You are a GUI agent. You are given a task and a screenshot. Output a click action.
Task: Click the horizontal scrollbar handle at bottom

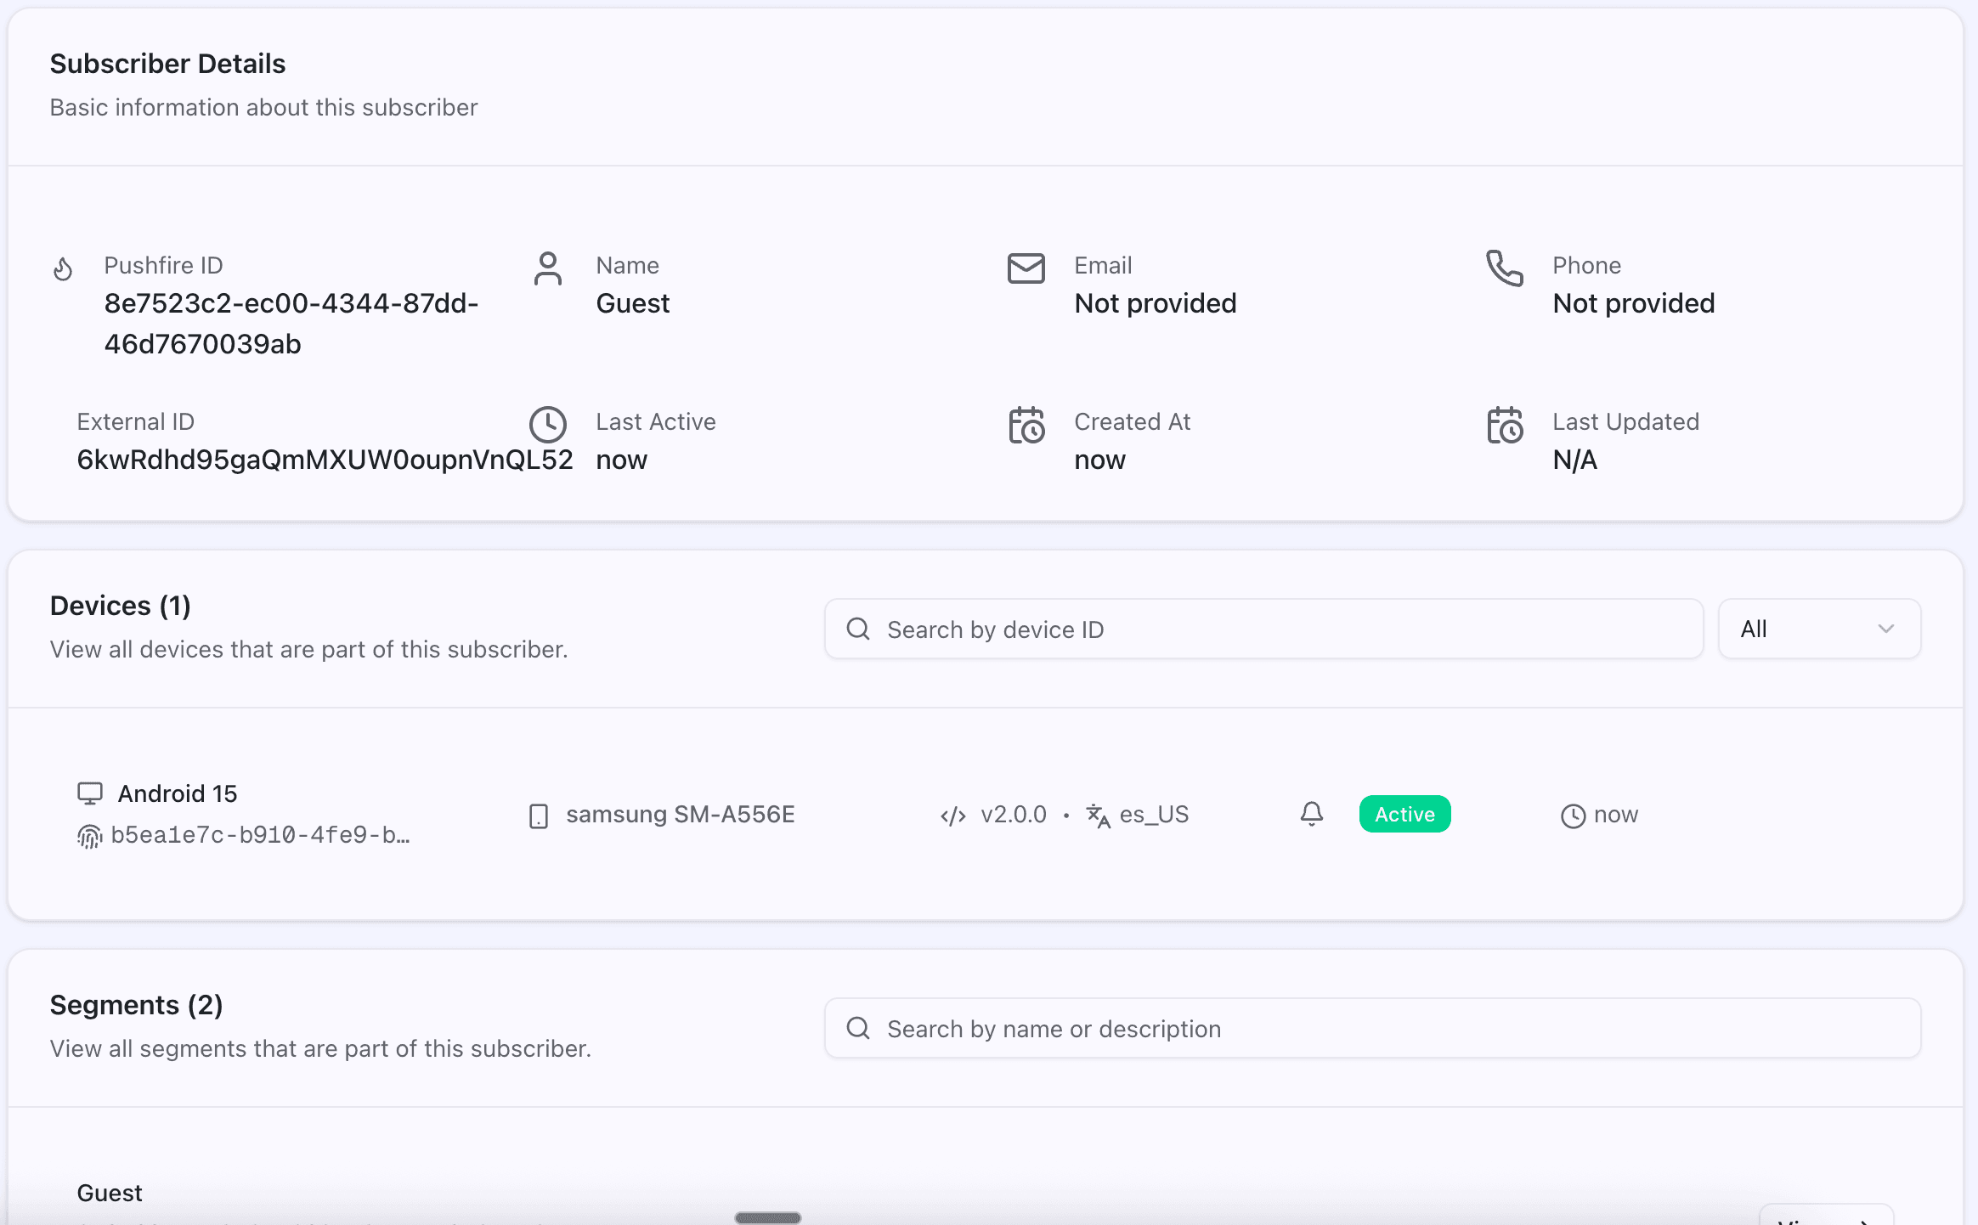click(767, 1217)
